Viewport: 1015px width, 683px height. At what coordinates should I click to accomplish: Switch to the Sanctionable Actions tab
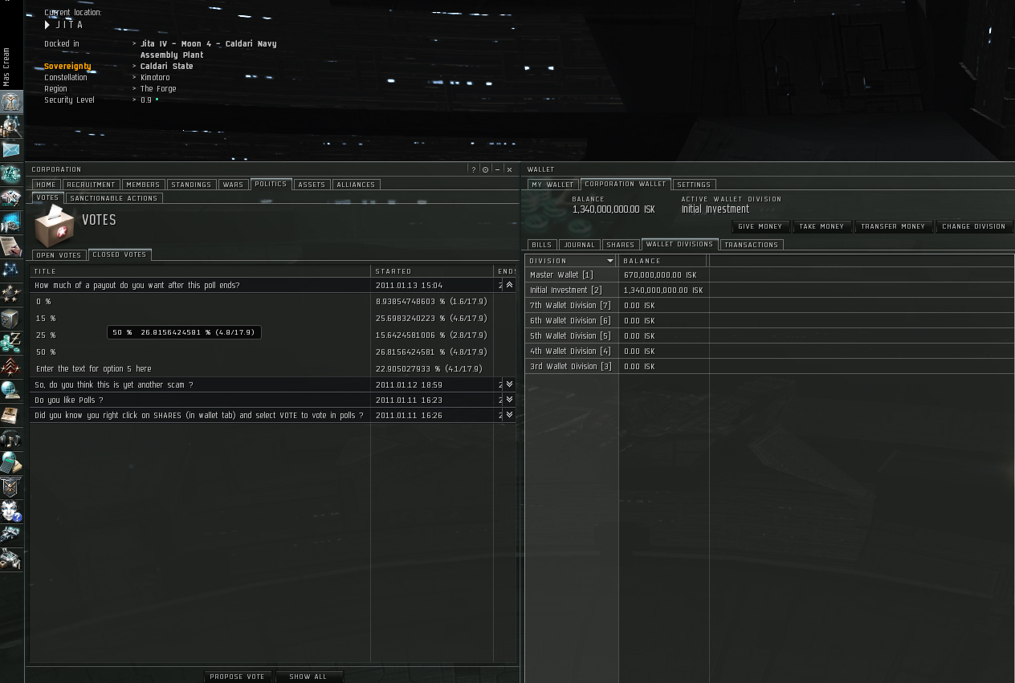coord(113,198)
